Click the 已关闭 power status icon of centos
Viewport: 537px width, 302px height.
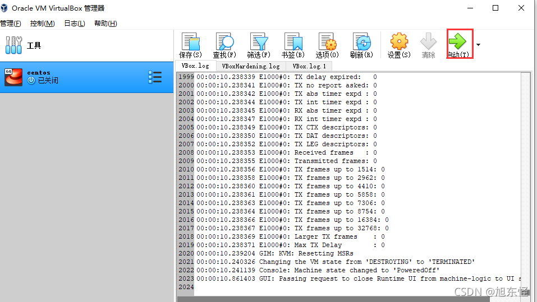pos(31,80)
